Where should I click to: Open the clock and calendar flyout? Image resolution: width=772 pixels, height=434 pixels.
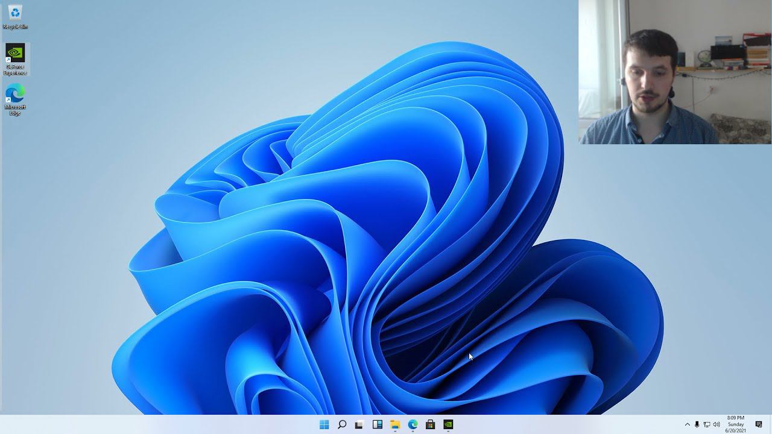736,424
